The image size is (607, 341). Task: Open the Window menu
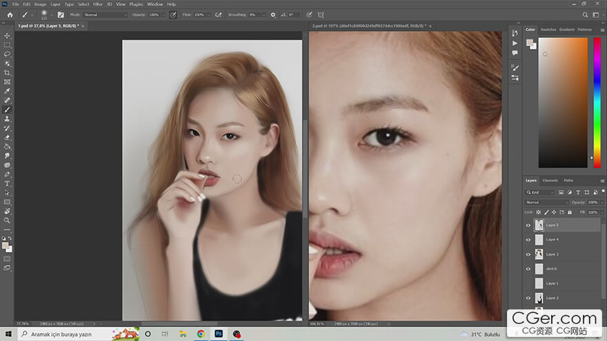pyautogui.click(x=155, y=4)
